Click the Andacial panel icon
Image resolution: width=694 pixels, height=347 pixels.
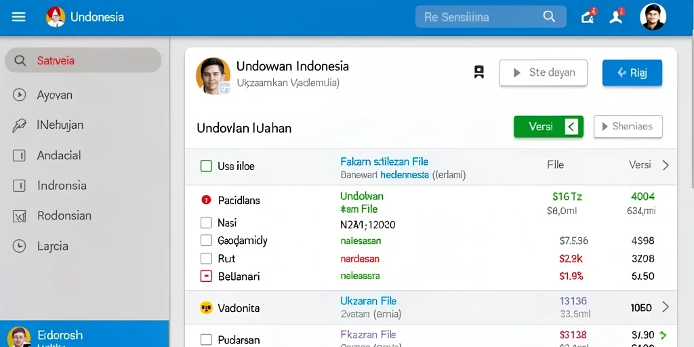tap(19, 155)
